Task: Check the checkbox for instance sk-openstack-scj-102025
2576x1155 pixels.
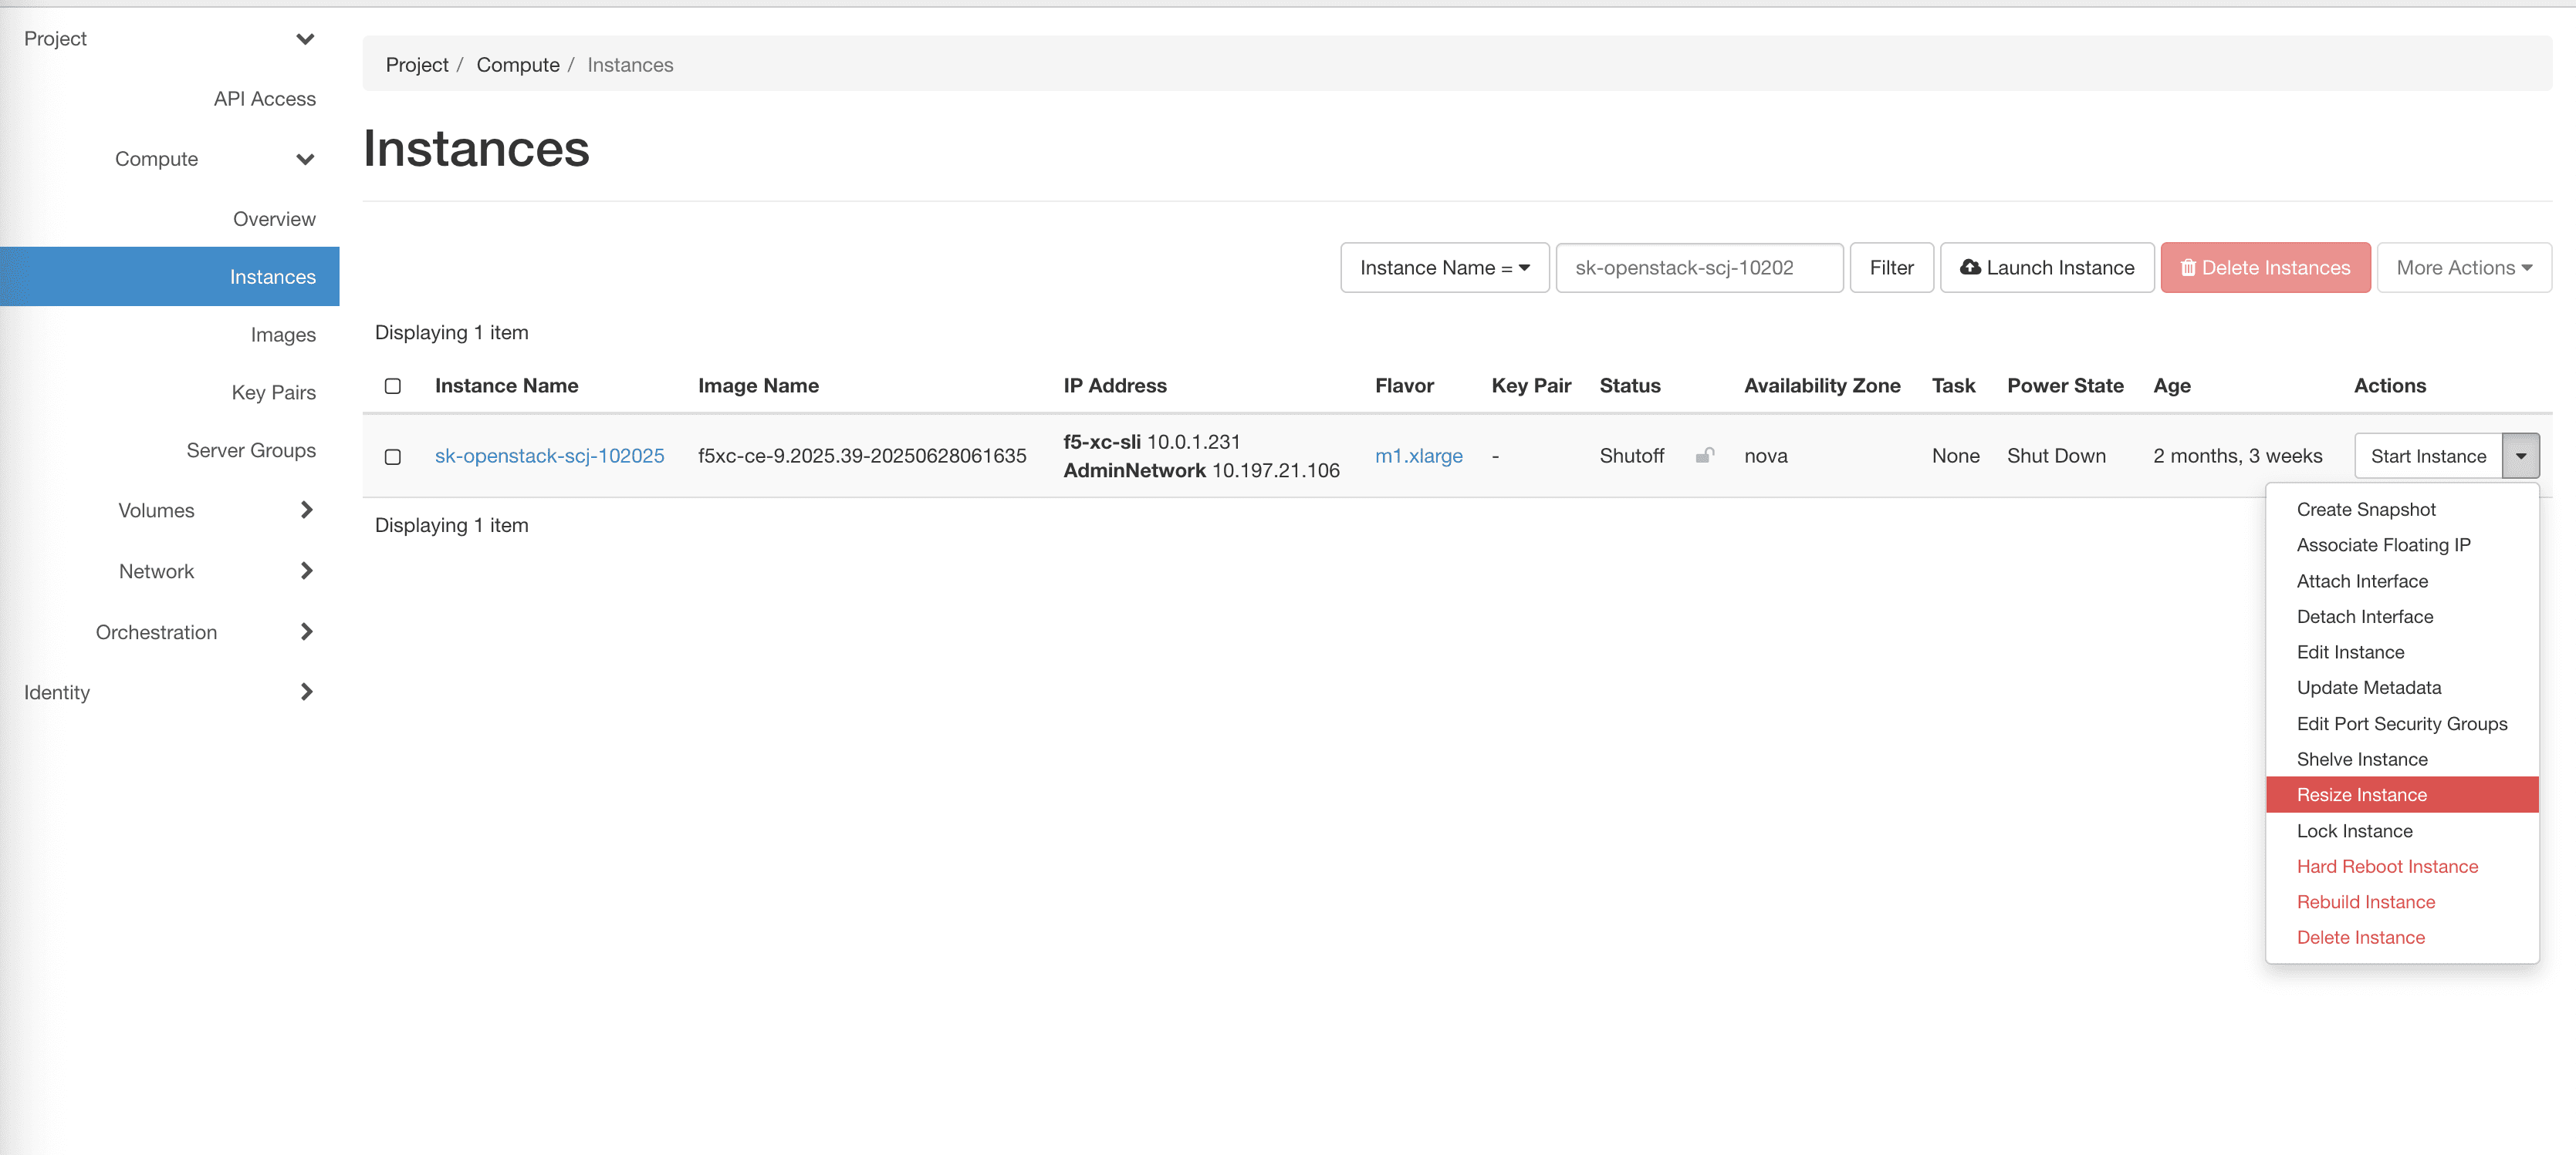Action: [x=392, y=456]
